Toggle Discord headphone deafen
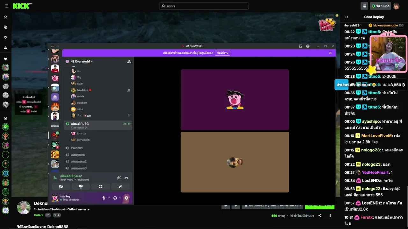The width and height of the screenshot is (408, 229). point(115,198)
